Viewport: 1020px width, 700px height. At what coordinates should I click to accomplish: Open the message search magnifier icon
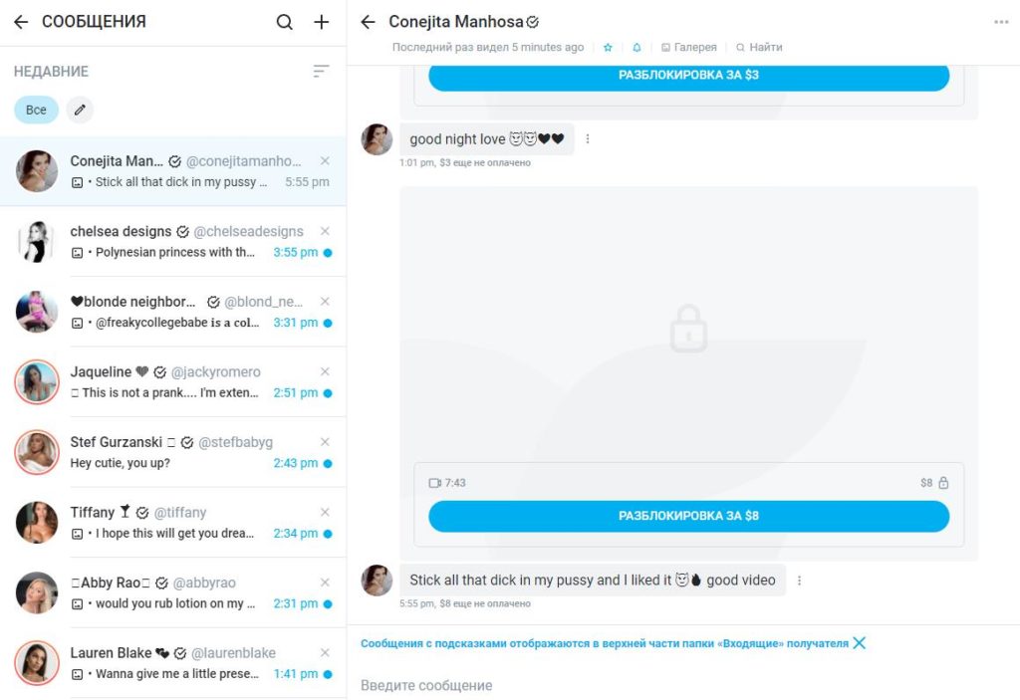[284, 22]
